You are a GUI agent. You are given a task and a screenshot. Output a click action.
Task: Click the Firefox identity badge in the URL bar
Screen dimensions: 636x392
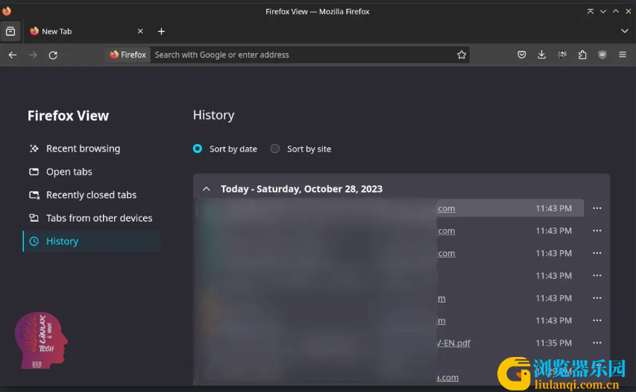(127, 55)
